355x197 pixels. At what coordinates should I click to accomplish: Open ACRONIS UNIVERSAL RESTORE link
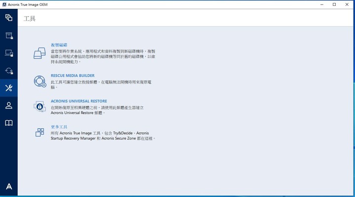pyautogui.click(x=79, y=101)
